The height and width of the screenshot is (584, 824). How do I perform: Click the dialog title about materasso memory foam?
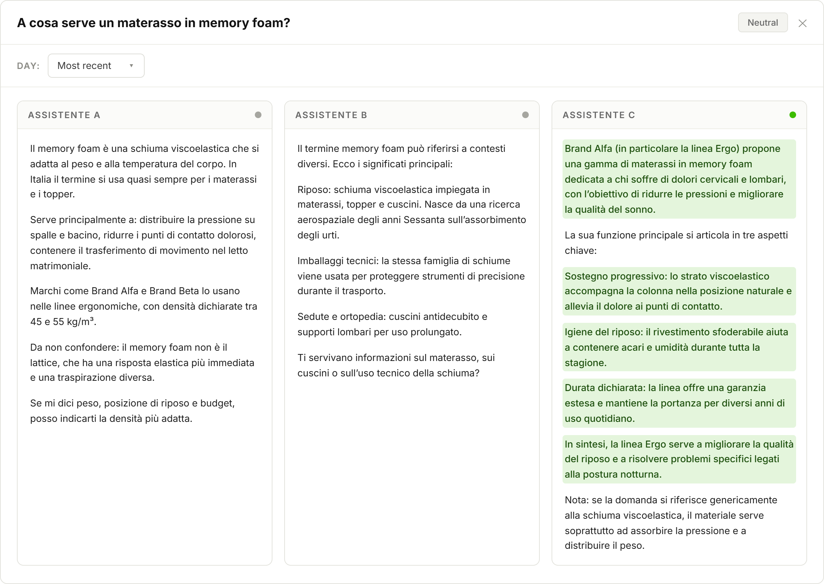pos(153,23)
